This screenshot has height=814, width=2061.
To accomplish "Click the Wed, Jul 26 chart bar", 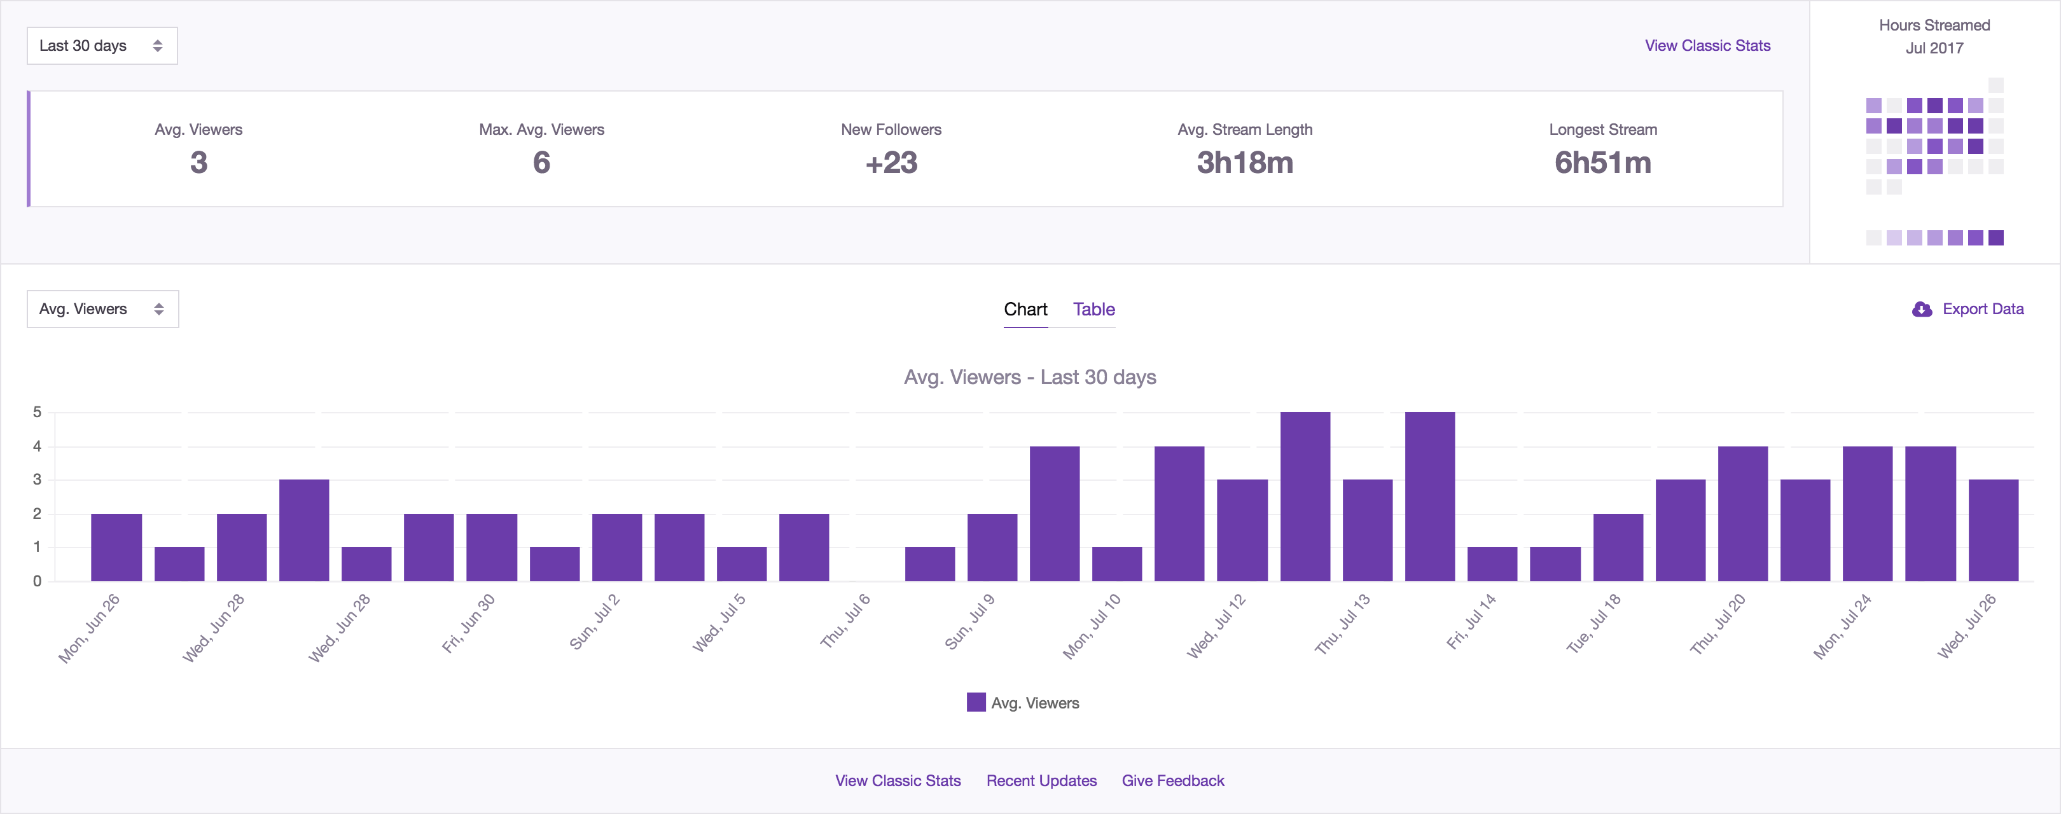I will [1993, 530].
